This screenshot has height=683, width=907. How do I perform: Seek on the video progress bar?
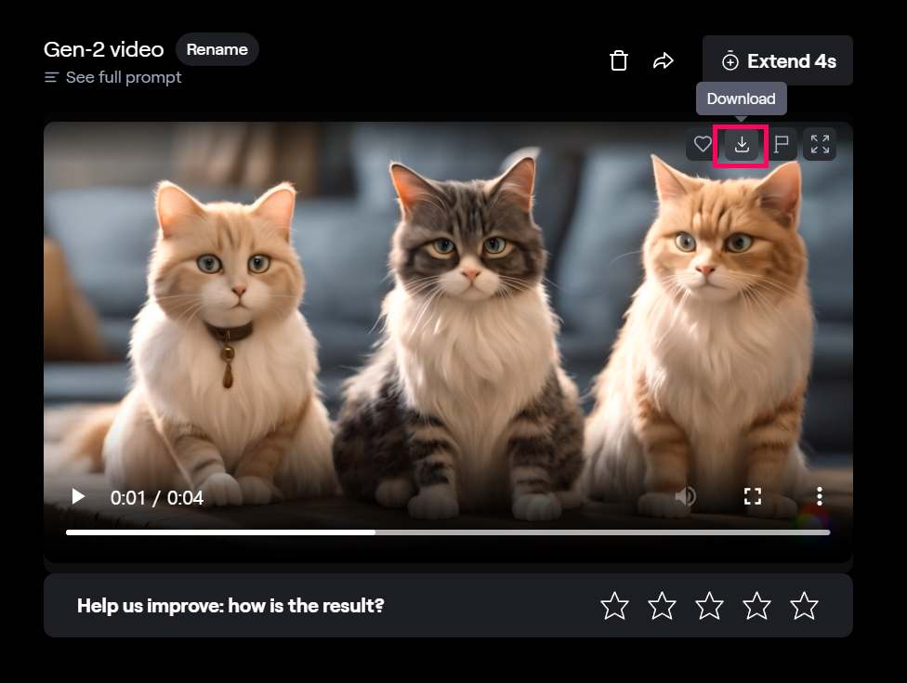448,532
